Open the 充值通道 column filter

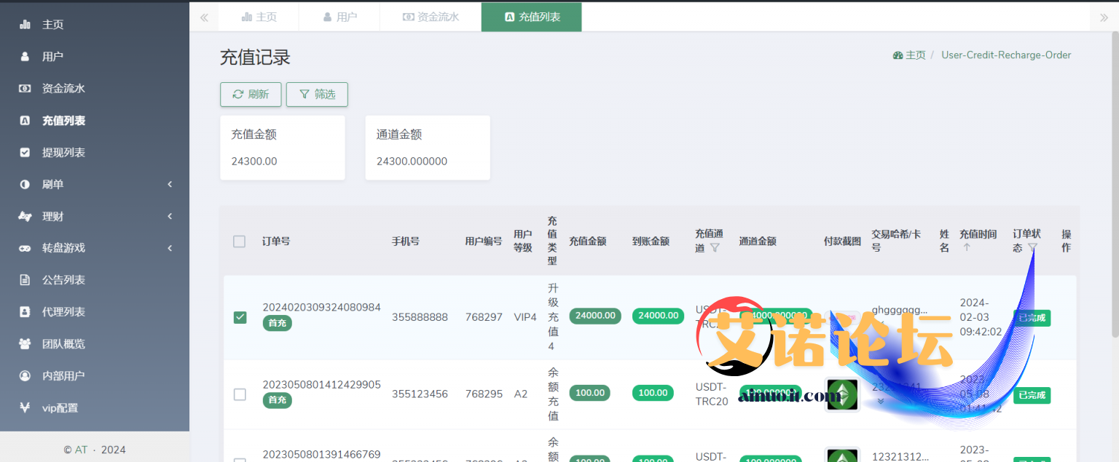(715, 248)
